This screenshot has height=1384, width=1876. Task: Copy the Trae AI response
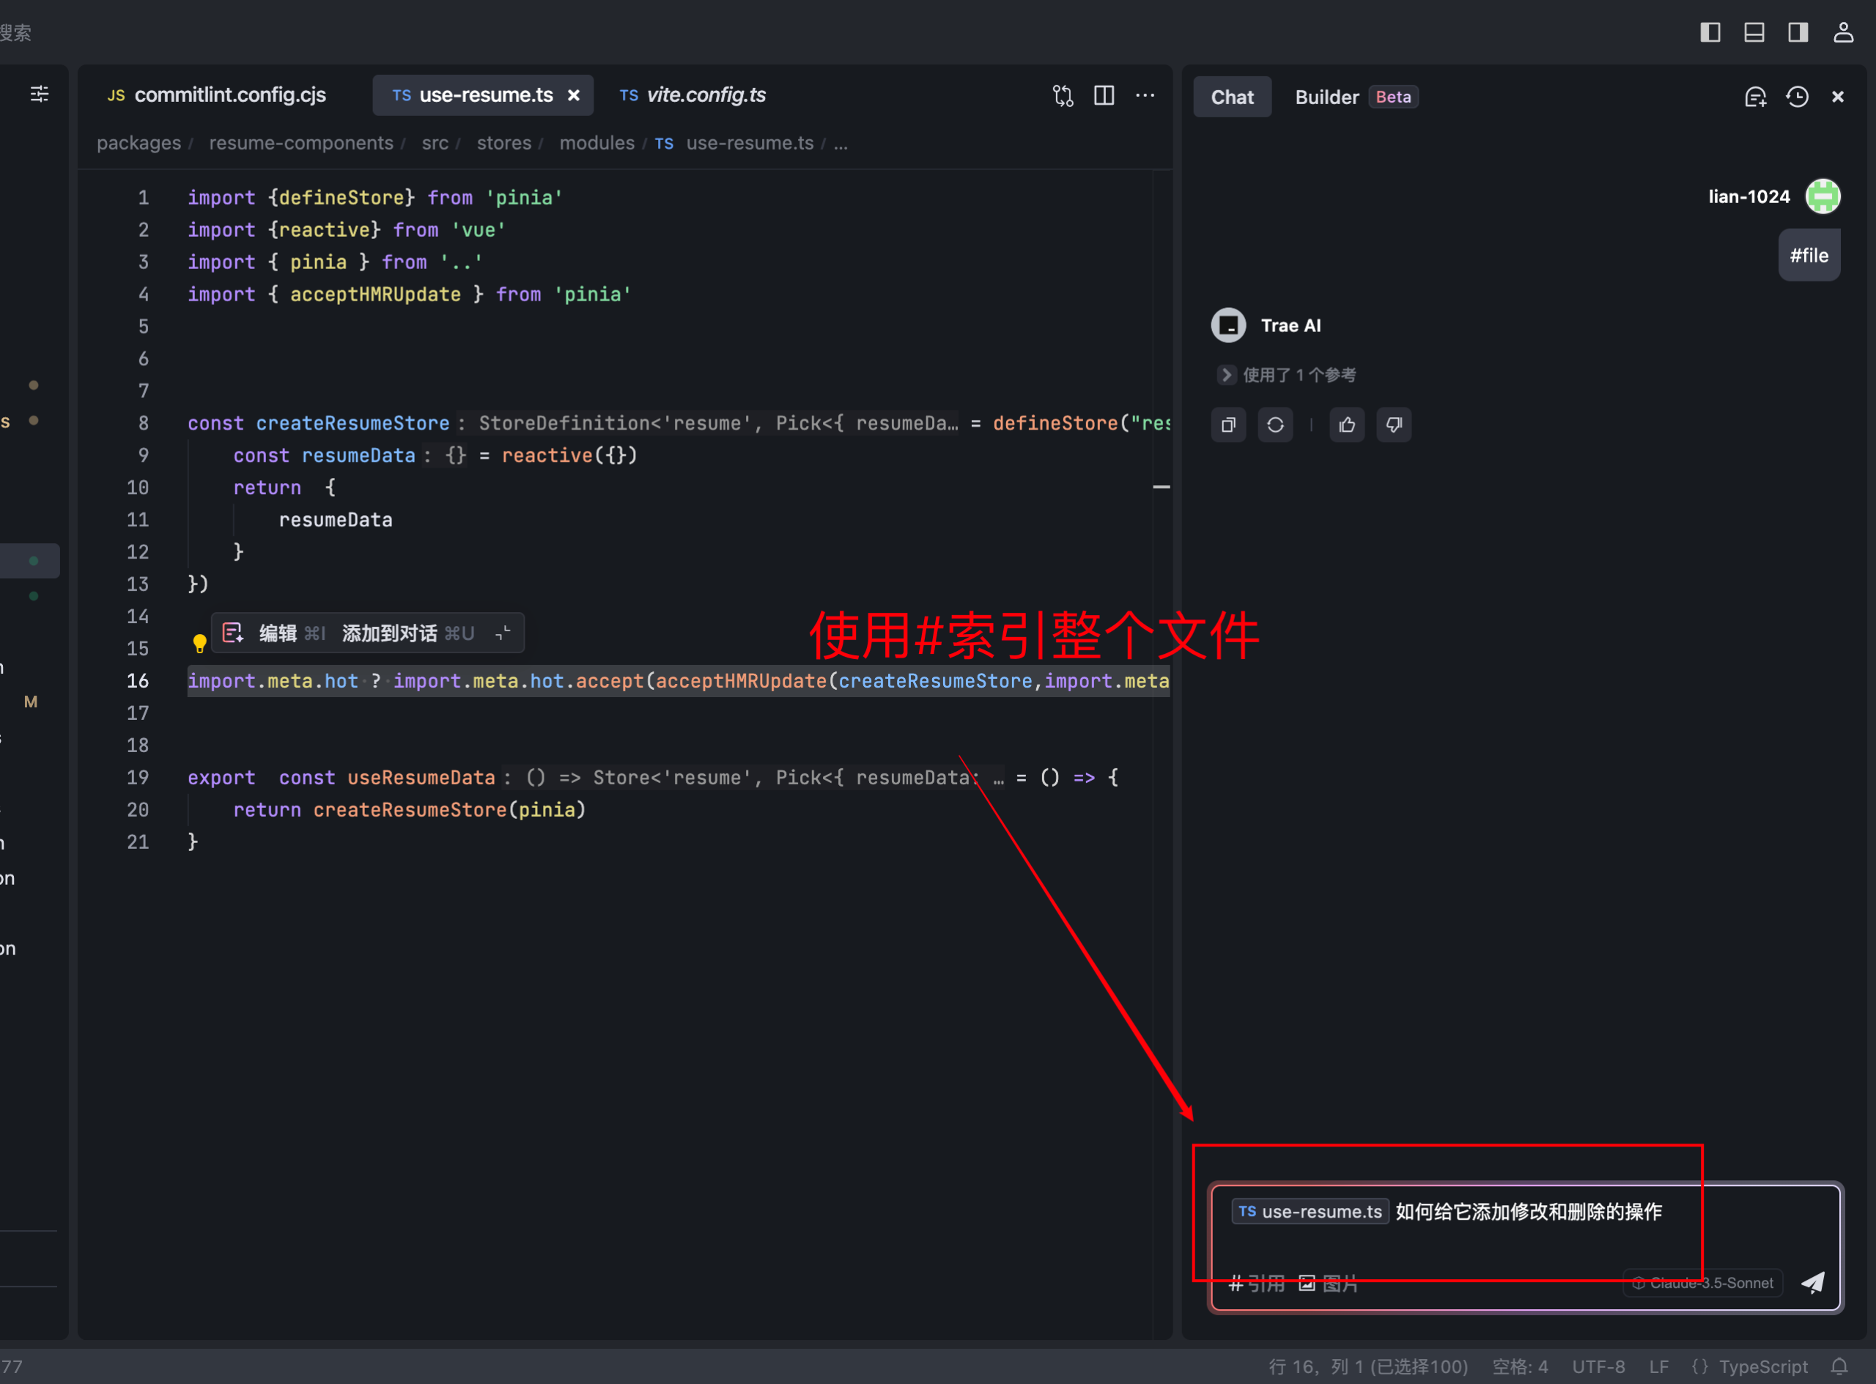(1229, 424)
